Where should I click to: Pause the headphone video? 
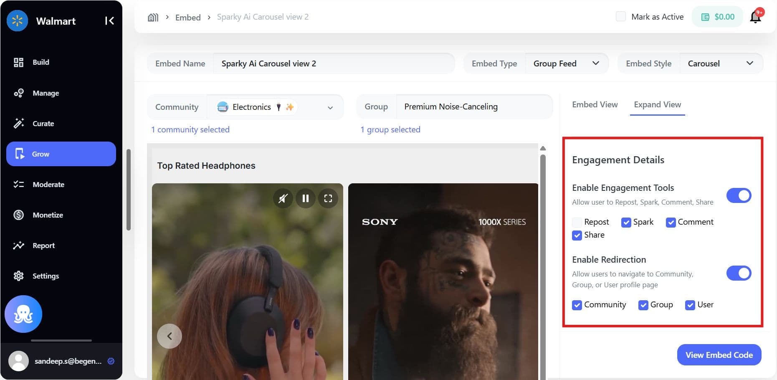pos(306,198)
